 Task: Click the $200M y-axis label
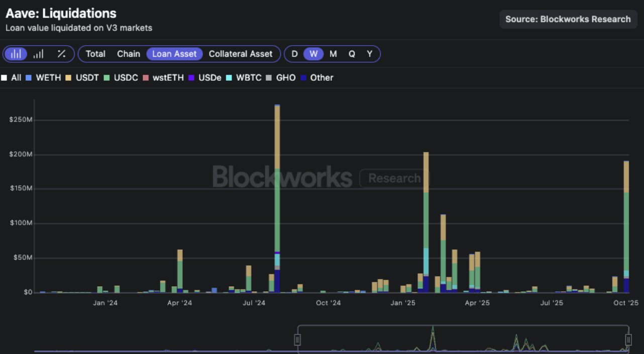(x=21, y=154)
